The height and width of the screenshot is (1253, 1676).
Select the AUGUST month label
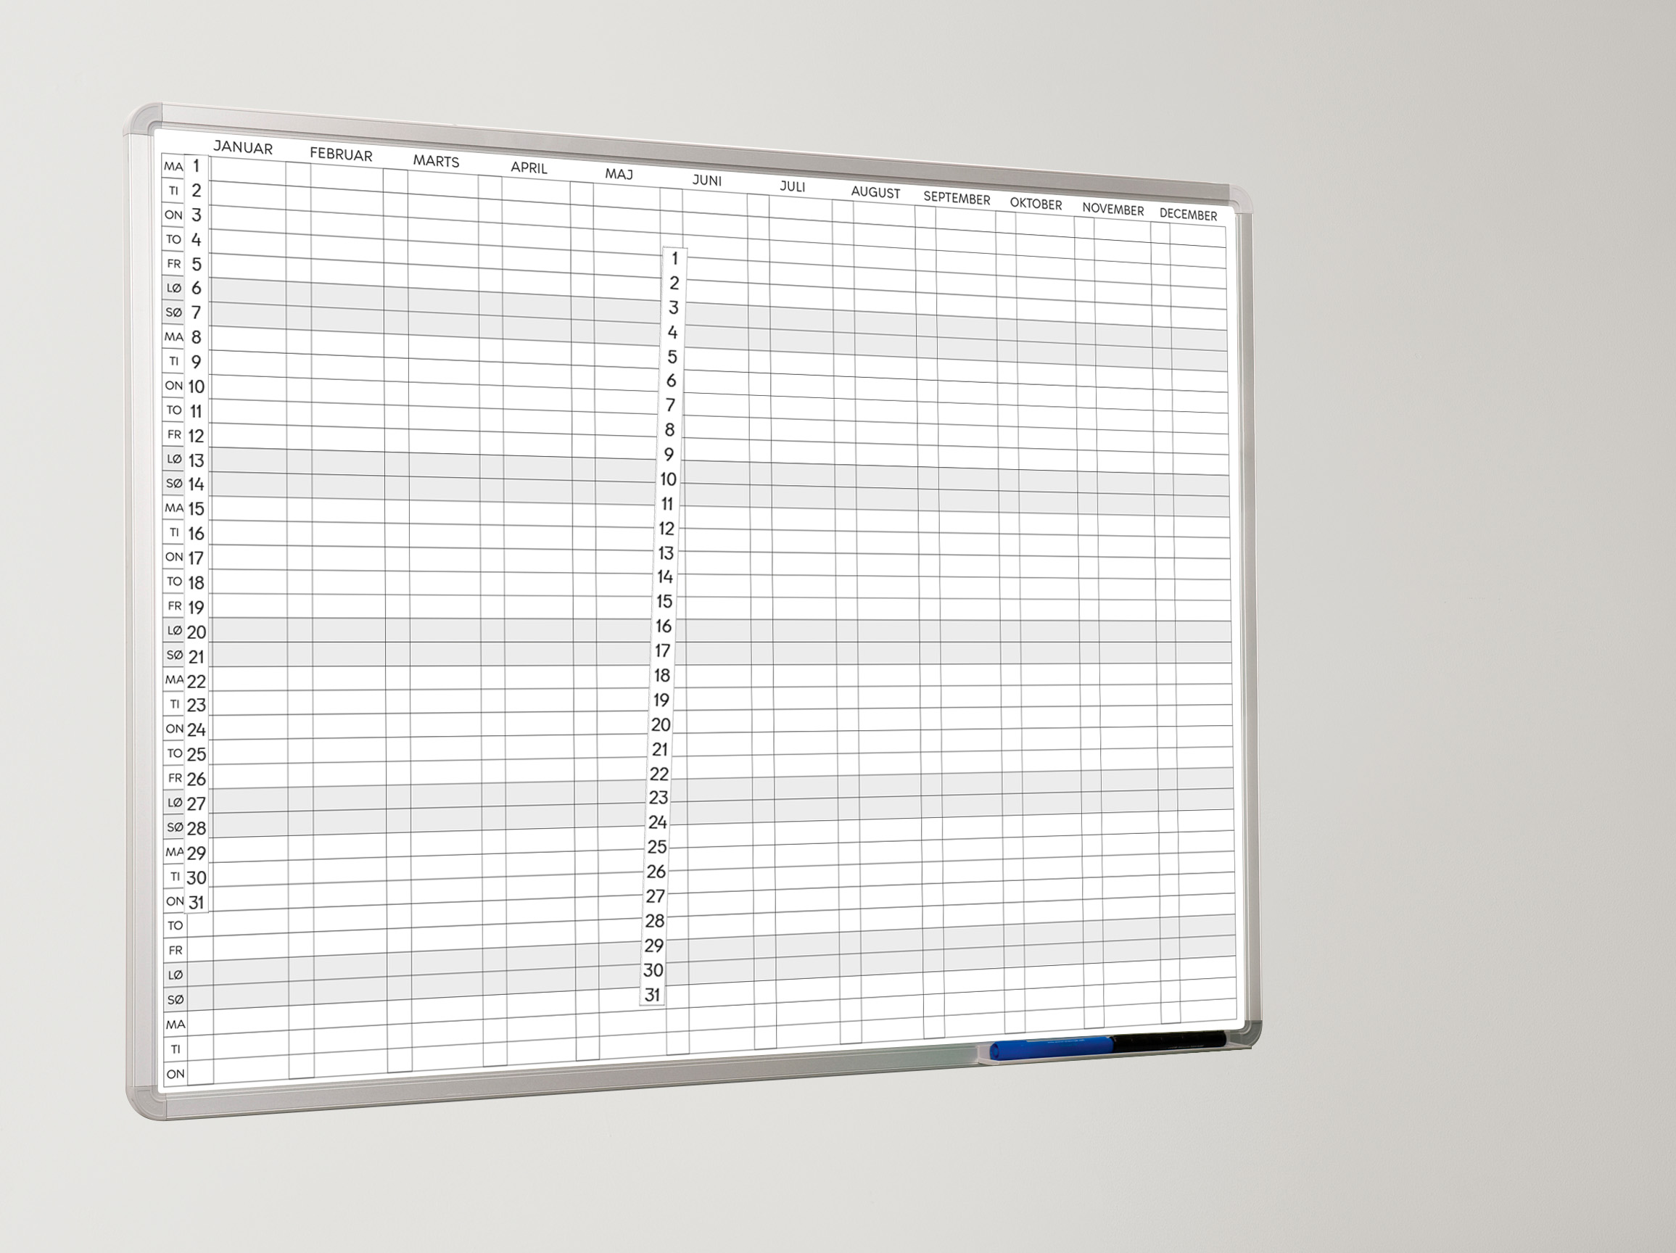pos(875,192)
